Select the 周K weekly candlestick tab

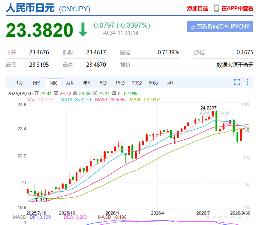[x=53, y=83]
